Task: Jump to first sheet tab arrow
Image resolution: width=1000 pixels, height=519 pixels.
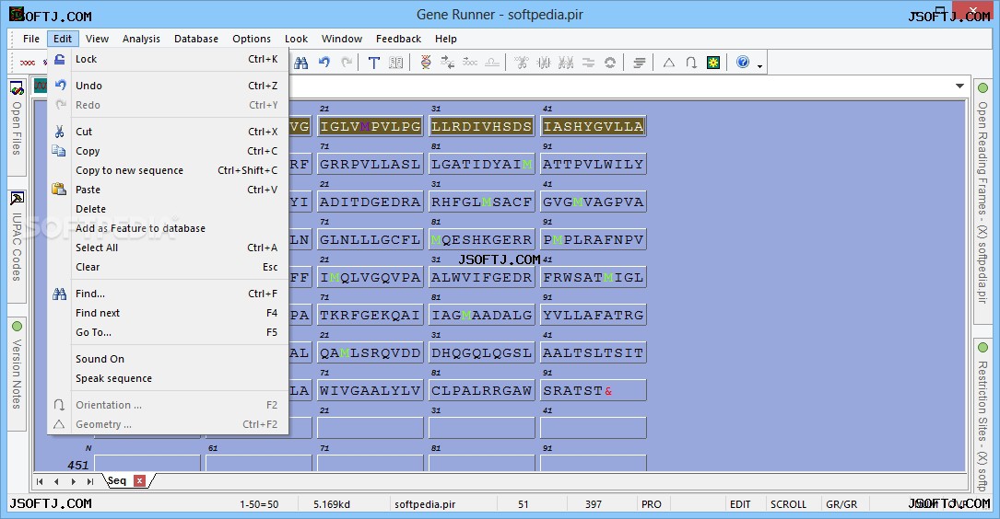Action: click(40, 481)
